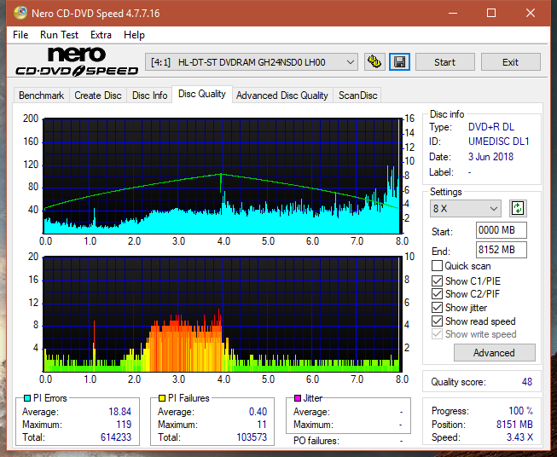The image size is (557, 457).
Task: Maximize the Nero window
Action: pos(491,13)
